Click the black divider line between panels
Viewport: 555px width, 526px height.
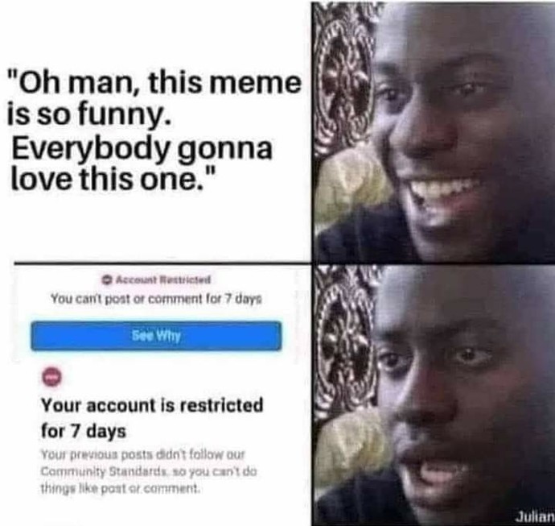[162, 263]
